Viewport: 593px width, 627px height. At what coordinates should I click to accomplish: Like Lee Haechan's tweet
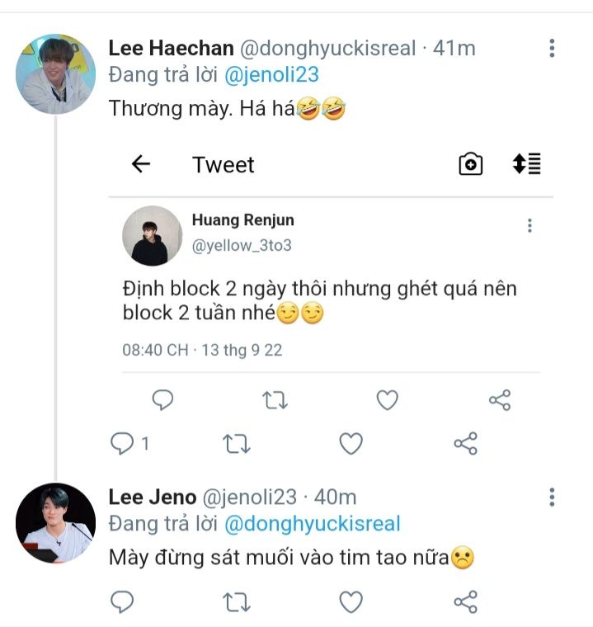pyautogui.click(x=351, y=444)
